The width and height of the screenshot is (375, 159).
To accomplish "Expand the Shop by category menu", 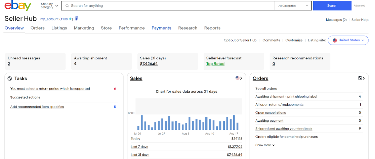I will click(x=49, y=6).
